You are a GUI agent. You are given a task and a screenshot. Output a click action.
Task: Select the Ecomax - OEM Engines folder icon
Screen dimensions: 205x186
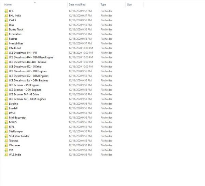6,90
